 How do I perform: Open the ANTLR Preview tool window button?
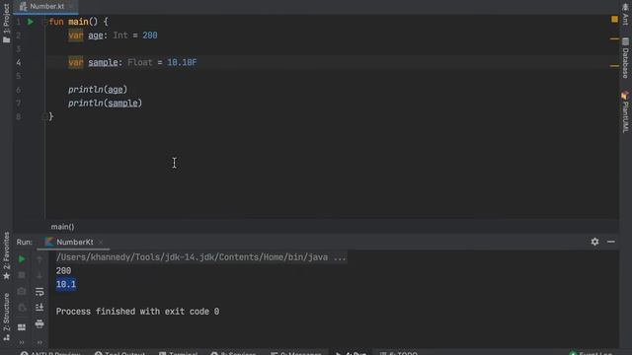point(50,353)
